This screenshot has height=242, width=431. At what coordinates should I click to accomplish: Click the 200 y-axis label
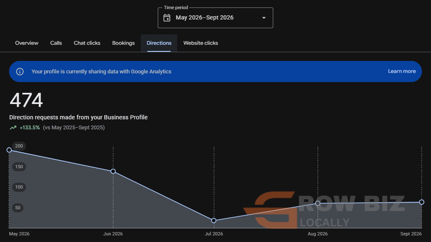[19, 146]
